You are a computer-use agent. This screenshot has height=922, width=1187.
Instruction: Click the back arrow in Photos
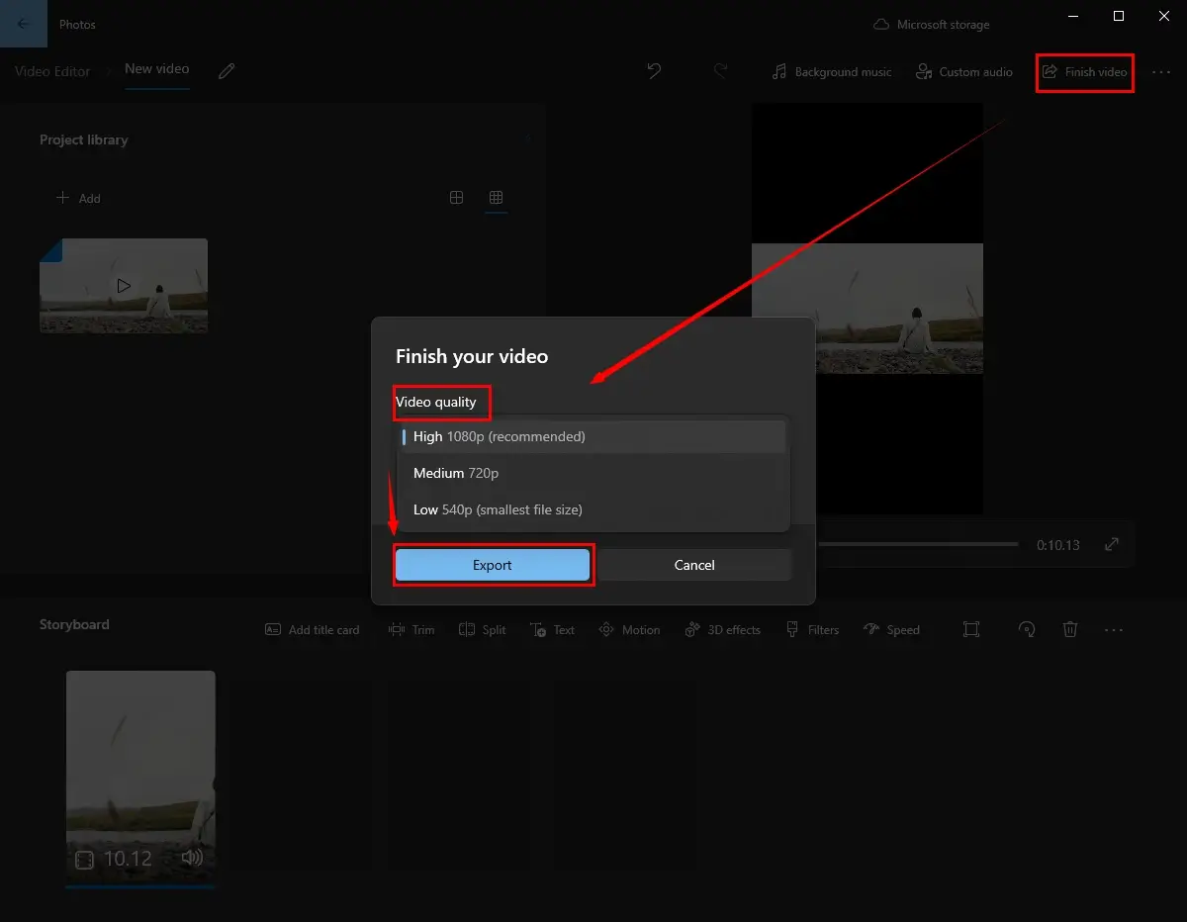point(23,24)
